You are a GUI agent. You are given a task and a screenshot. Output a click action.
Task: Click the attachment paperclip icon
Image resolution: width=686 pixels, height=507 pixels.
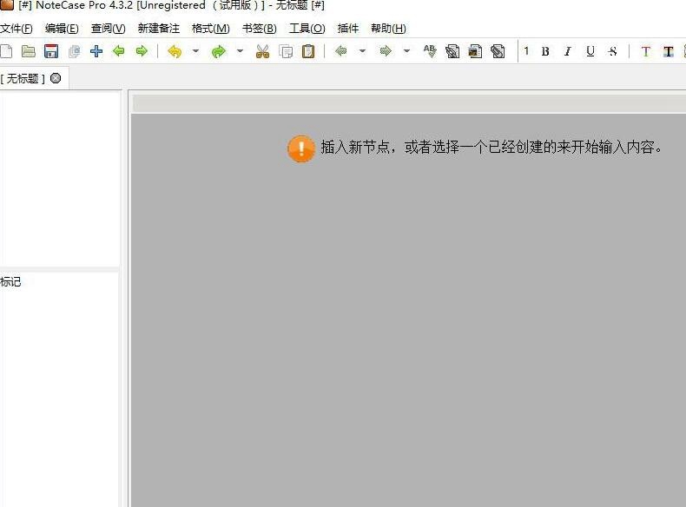tap(498, 51)
